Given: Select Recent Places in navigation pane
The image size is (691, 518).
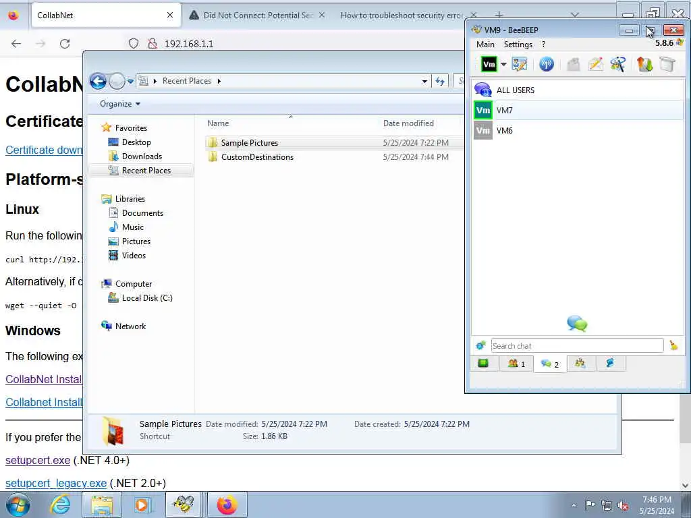Looking at the screenshot, I should [x=141, y=171].
